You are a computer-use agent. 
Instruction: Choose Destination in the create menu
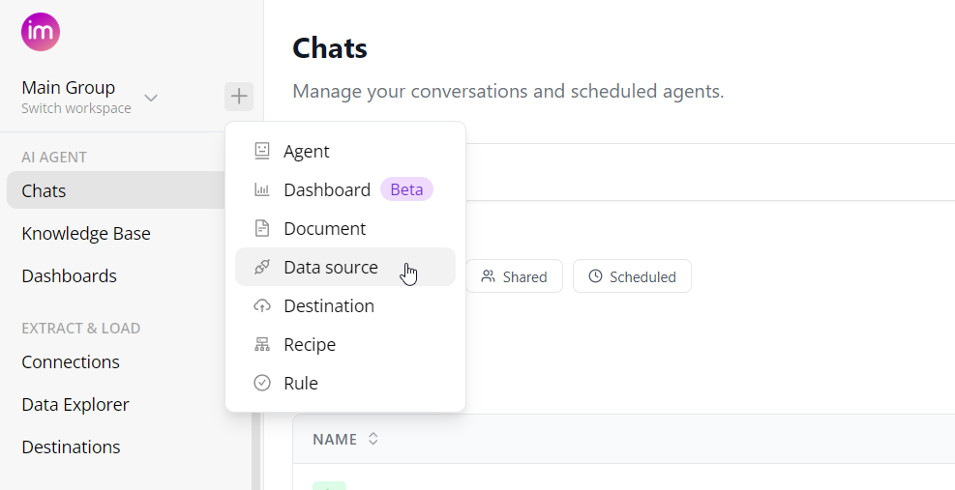pos(329,306)
